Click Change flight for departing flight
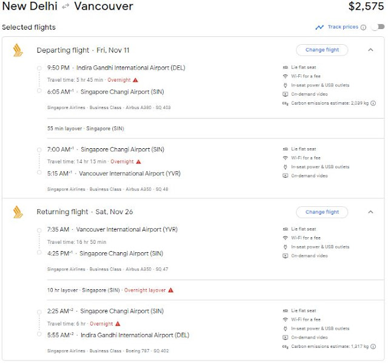This screenshot has height=363, width=388. click(x=322, y=50)
